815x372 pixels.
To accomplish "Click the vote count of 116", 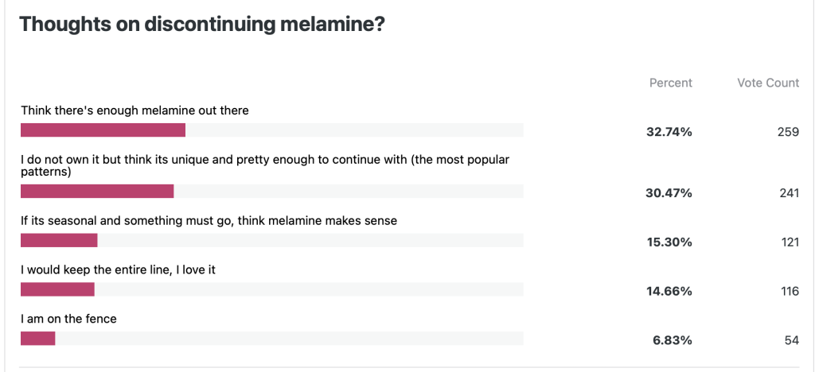I will pyautogui.click(x=790, y=292).
